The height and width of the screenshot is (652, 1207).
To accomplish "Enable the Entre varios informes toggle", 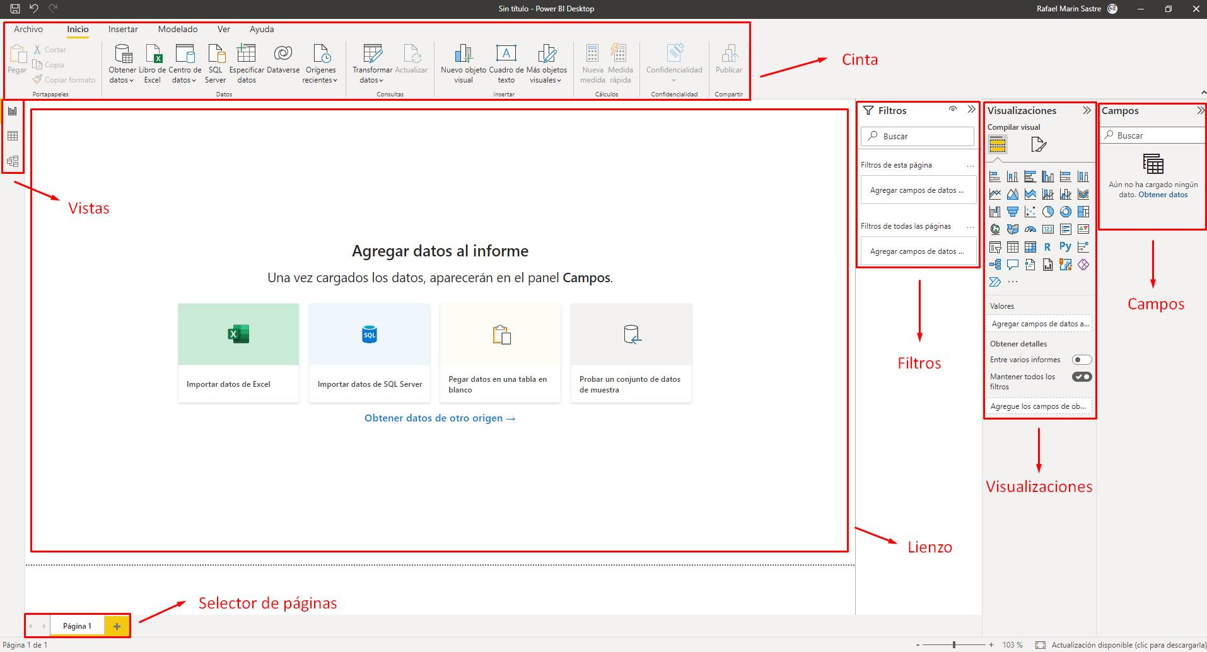I will (1082, 360).
